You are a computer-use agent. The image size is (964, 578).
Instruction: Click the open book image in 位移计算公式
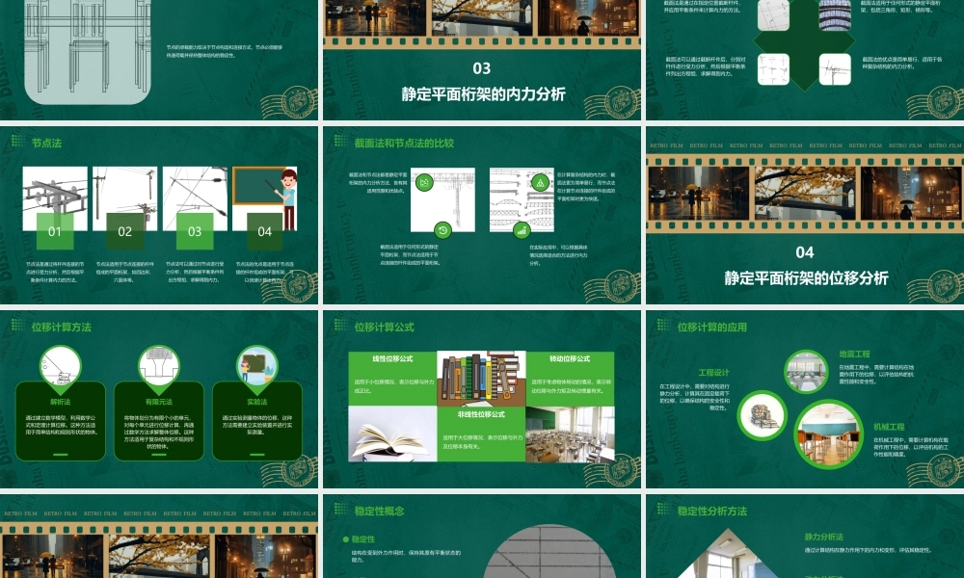click(x=393, y=434)
